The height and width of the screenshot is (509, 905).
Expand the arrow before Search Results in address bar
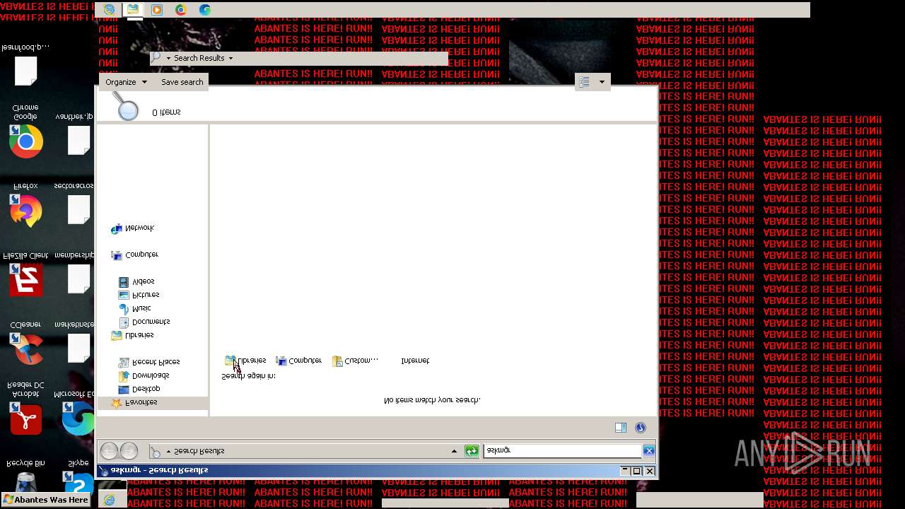[x=168, y=451]
